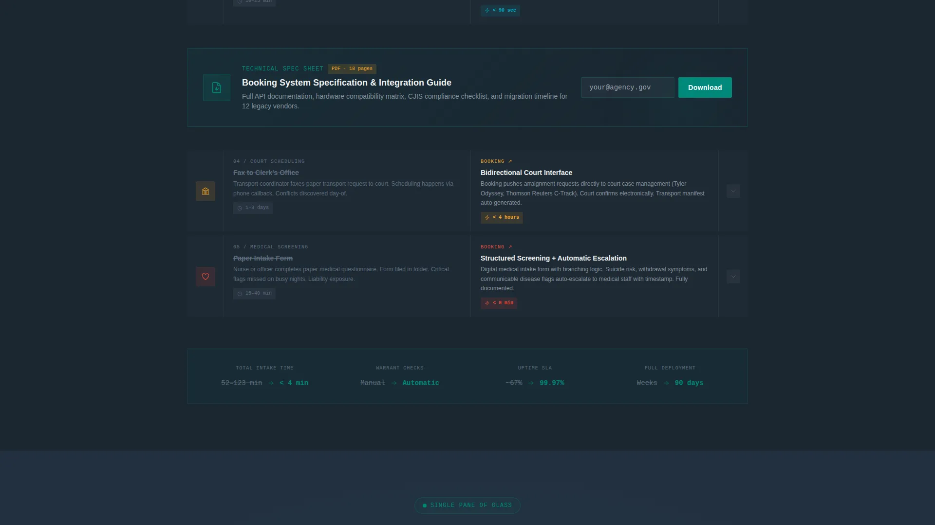Click the '1-3 days' duration badge
The image size is (935, 525).
pos(253,208)
